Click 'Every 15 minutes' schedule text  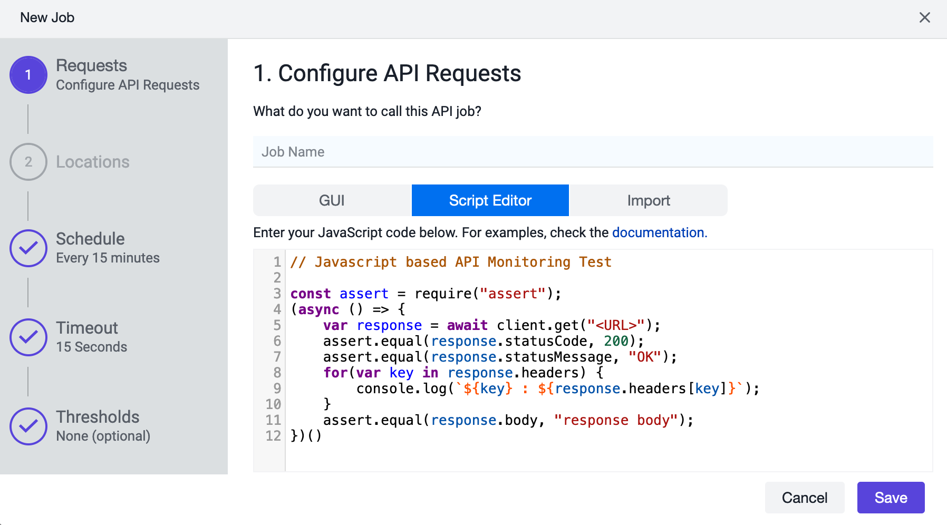click(x=108, y=258)
